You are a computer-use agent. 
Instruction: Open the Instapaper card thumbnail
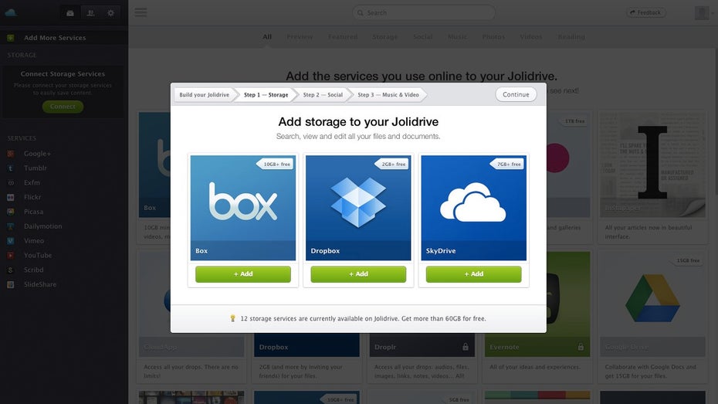(x=652, y=165)
